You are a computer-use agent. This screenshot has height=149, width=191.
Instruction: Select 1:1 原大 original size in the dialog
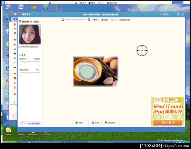95,20
